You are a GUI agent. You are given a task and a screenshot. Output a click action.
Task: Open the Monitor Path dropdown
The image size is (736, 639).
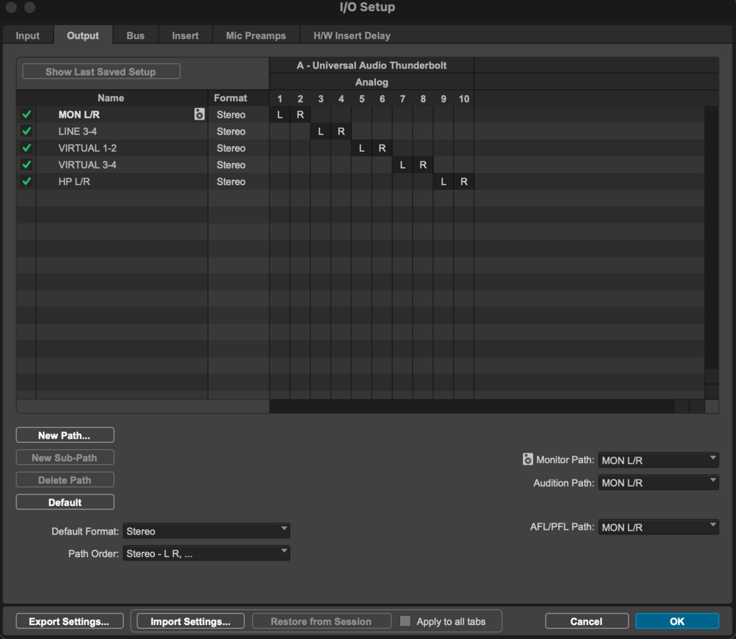[x=658, y=460]
